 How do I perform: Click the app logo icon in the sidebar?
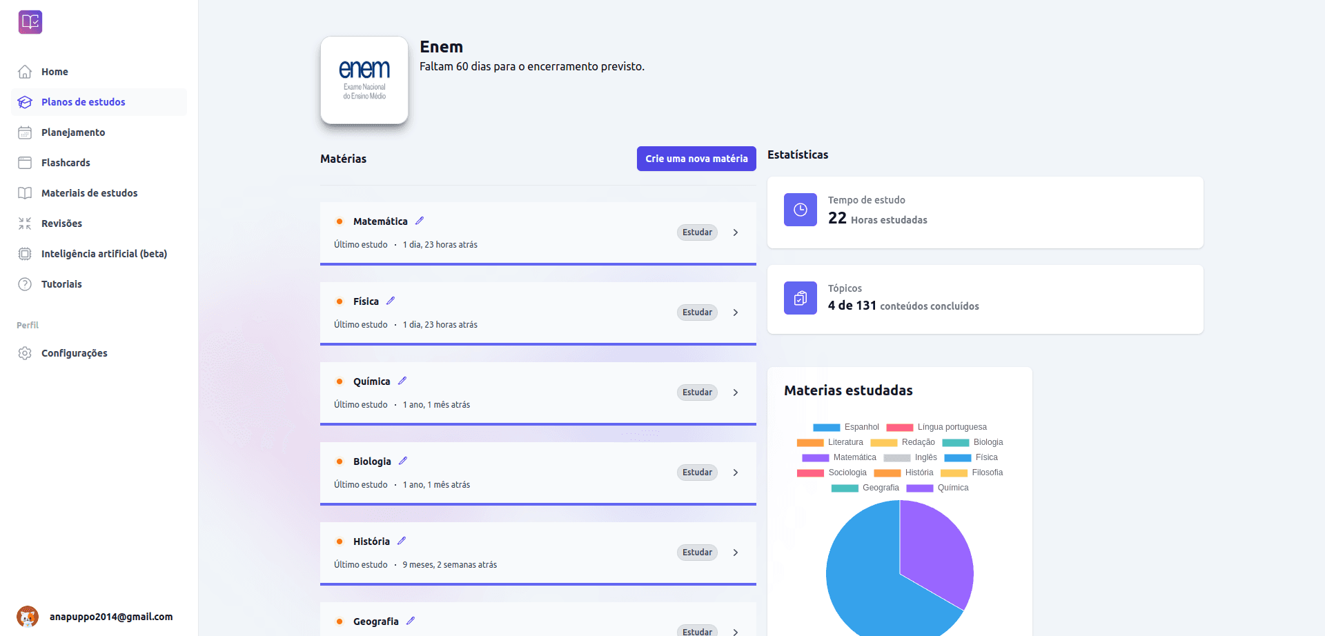pyautogui.click(x=30, y=22)
